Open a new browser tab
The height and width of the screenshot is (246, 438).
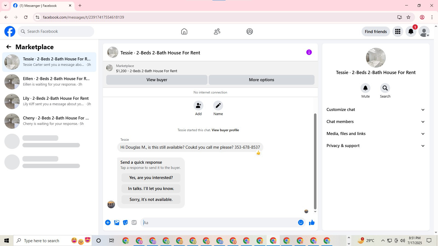[x=80, y=5]
